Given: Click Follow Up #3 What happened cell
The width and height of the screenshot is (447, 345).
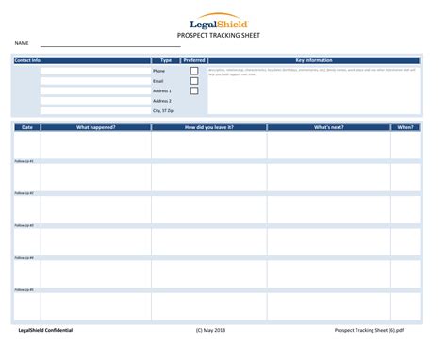Looking at the screenshot, I should [x=96, y=242].
